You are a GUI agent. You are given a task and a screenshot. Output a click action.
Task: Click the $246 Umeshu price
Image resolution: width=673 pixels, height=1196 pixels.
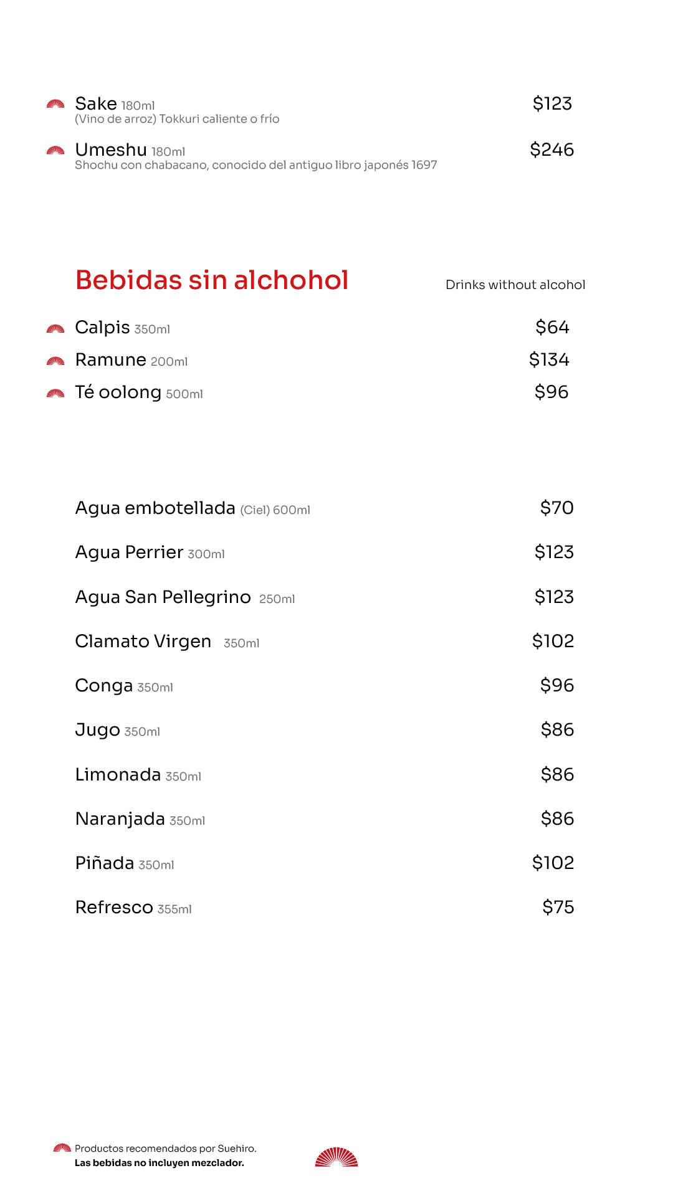(x=551, y=149)
